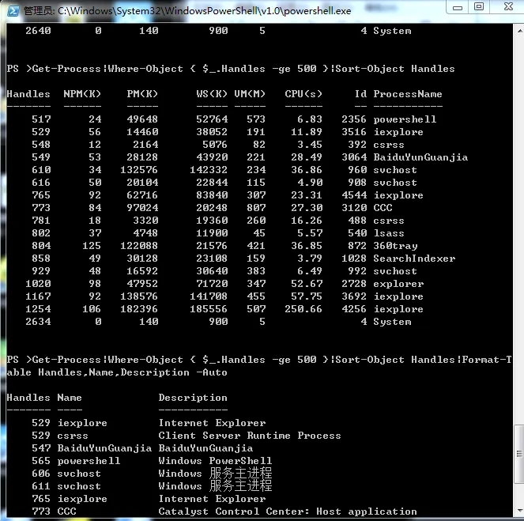Click the System row with 2634 handles
The image size is (524, 521).
pos(218,322)
